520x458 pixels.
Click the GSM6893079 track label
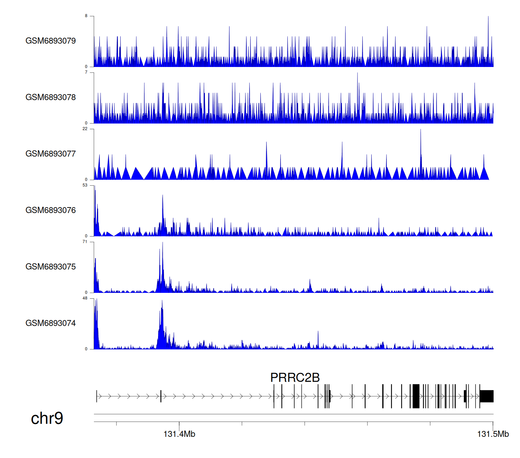pyautogui.click(x=51, y=41)
